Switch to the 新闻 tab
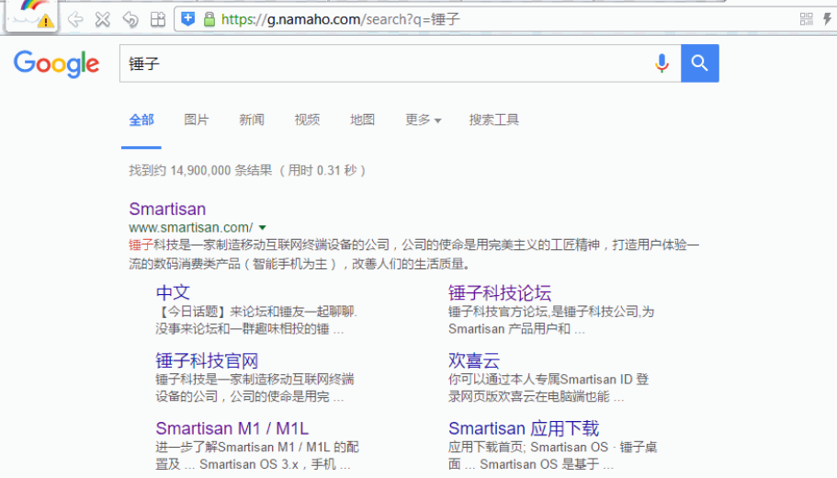 (252, 119)
